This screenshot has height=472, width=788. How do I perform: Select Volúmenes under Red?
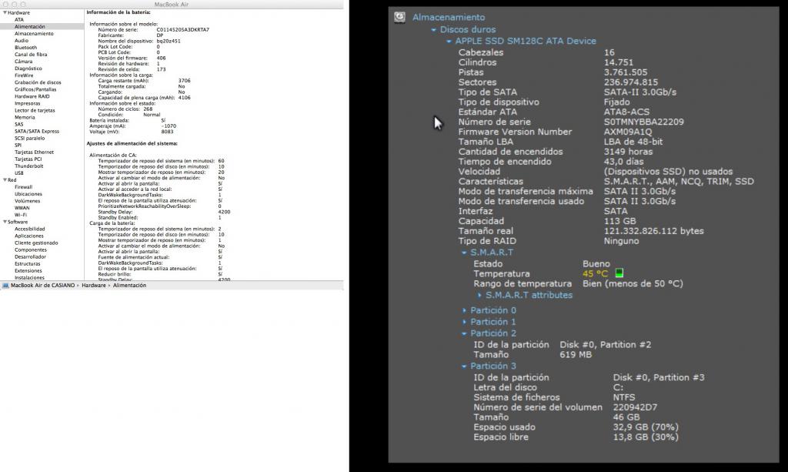coord(27,201)
